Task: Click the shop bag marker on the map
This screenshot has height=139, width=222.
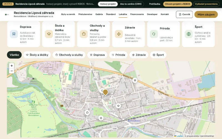Action: pos(87,113)
